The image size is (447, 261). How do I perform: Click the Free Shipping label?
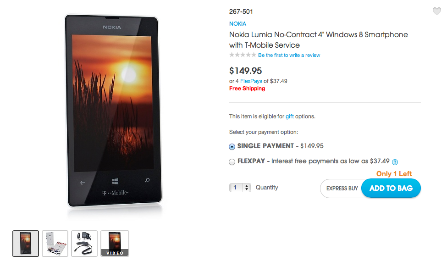click(247, 89)
